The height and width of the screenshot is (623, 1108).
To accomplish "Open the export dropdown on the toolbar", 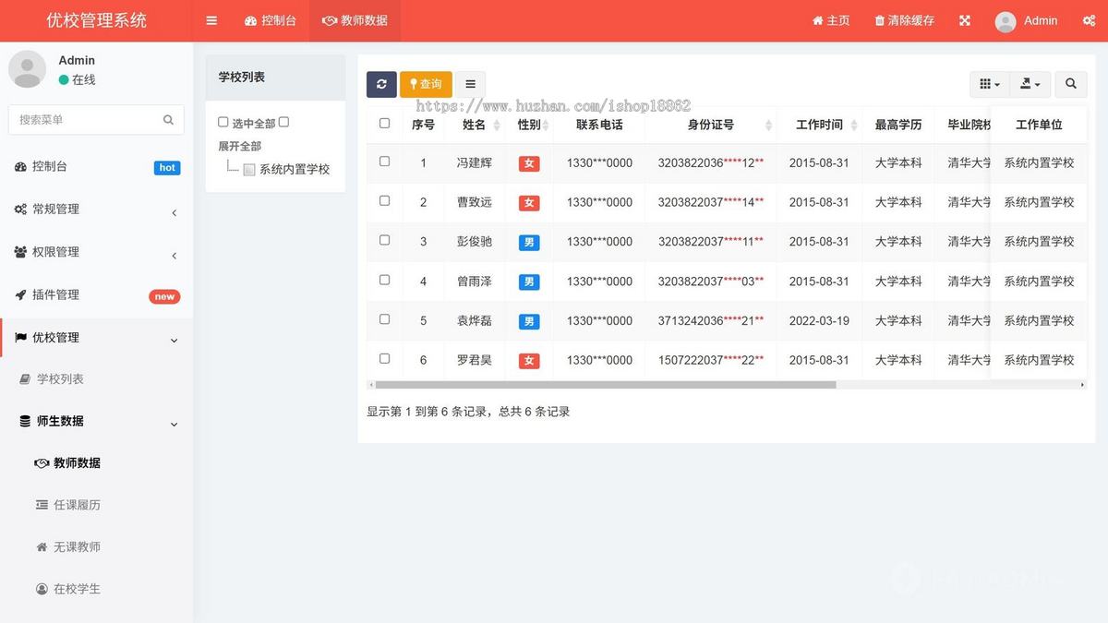I will 1030,83.
